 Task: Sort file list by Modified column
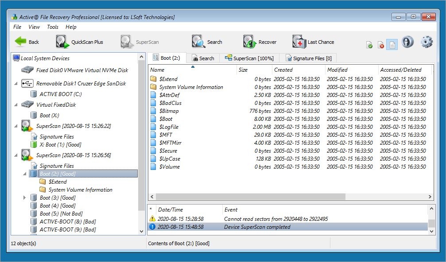pos(352,70)
